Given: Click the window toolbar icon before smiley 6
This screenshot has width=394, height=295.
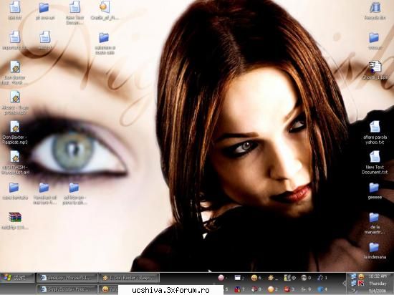Looking at the screenshot, I should tap(237, 278).
